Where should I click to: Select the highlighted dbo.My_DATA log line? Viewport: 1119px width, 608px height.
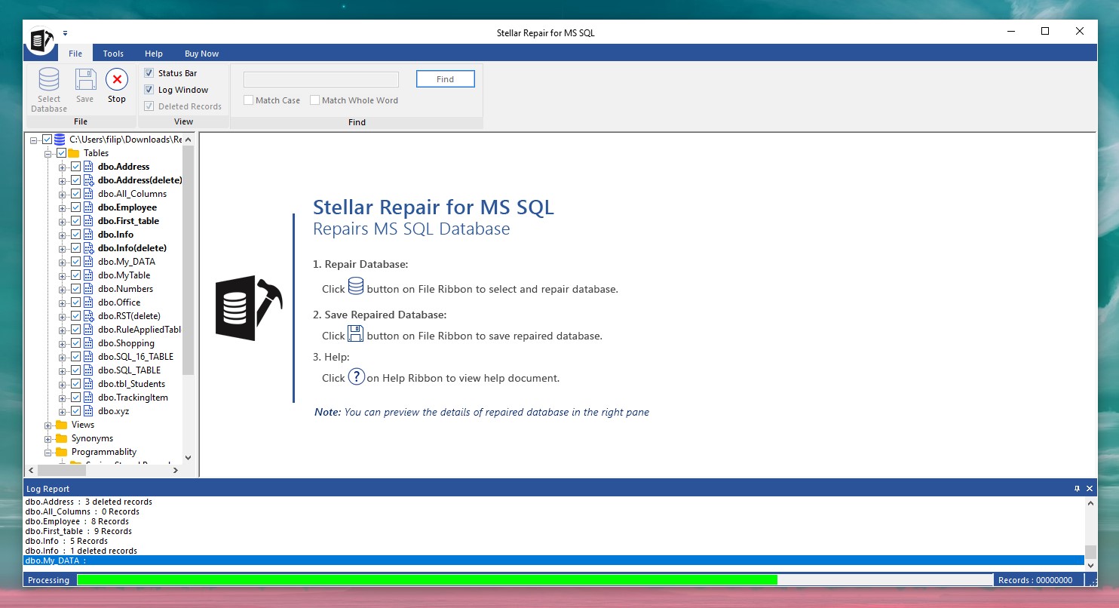554,560
